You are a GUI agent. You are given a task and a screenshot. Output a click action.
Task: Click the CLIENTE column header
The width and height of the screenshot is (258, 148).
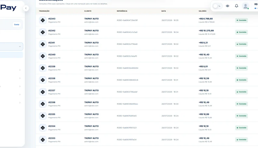(88, 11)
